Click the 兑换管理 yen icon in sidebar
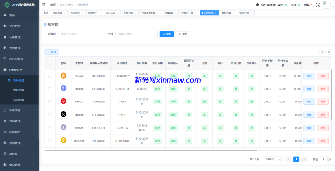The image size is (335, 171). click(x=5, y=121)
